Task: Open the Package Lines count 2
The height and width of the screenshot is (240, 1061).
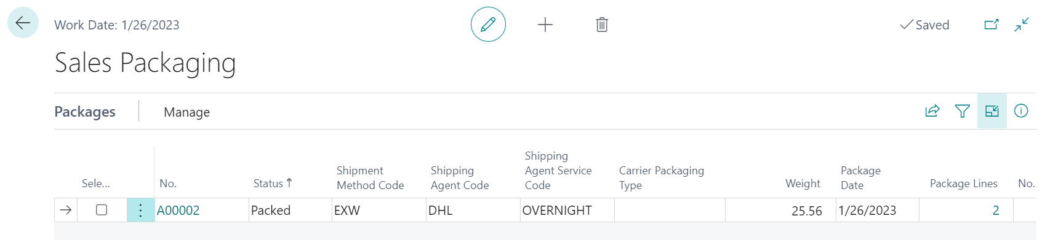Action: 995,211
